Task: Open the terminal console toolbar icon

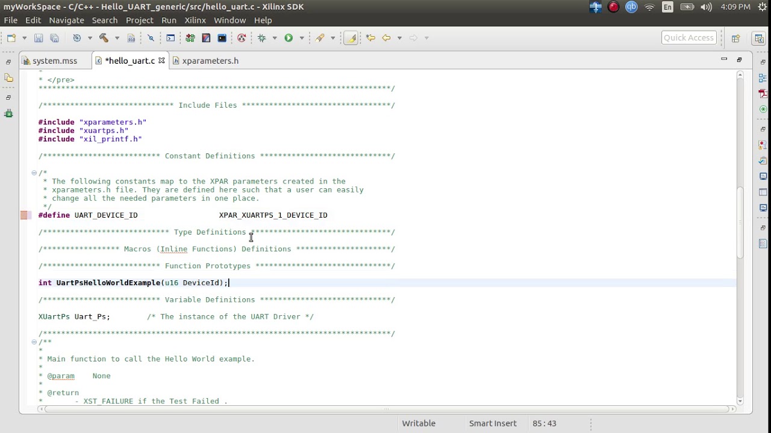Action: click(170, 38)
